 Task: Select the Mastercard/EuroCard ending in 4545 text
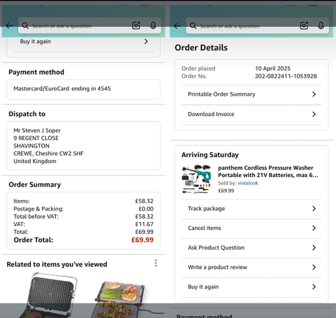click(62, 89)
